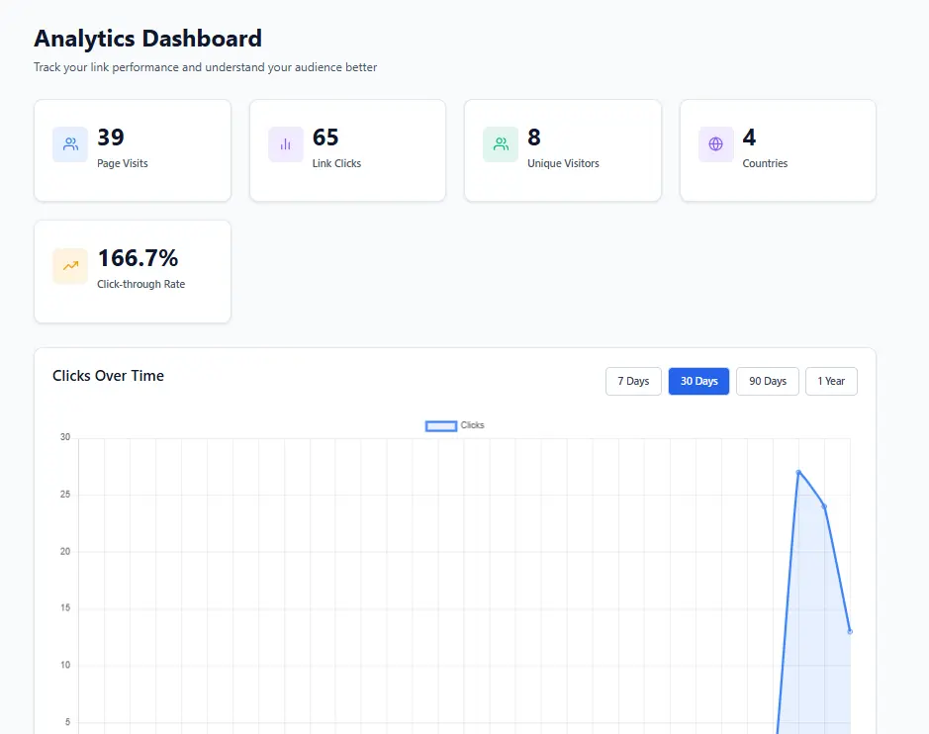The height and width of the screenshot is (734, 929).
Task: Click the Click-through Rate label
Action: [141, 284]
